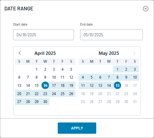Image resolution: width=154 pixels, height=138 pixels.
Task: Choose May 1 in the calendar
Action: pyautogui.click(x=117, y=69)
